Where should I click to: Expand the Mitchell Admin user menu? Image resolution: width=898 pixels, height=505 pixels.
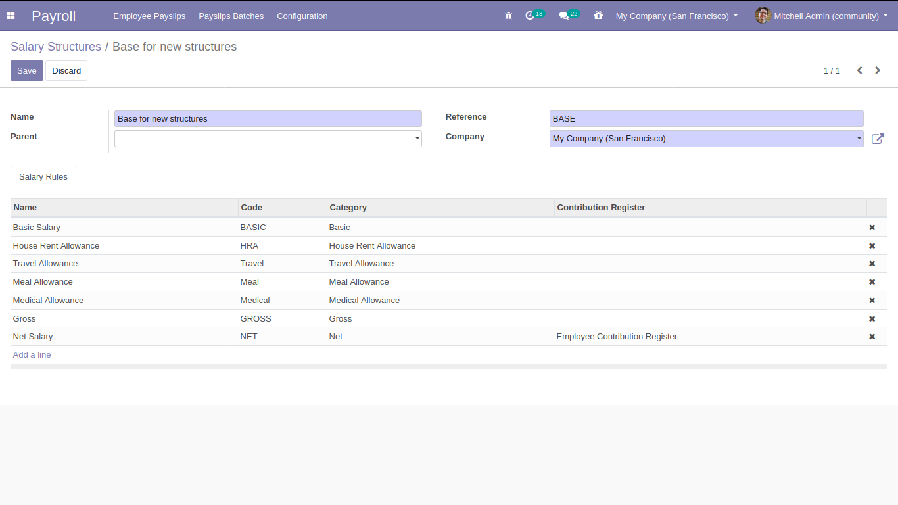tap(826, 16)
